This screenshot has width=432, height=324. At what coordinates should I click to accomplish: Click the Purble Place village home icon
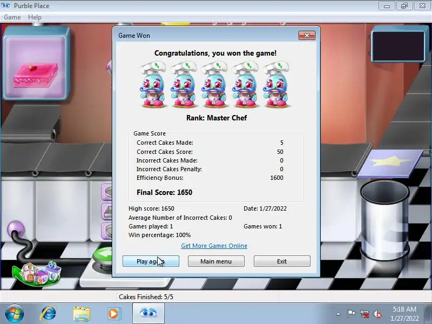(37, 274)
